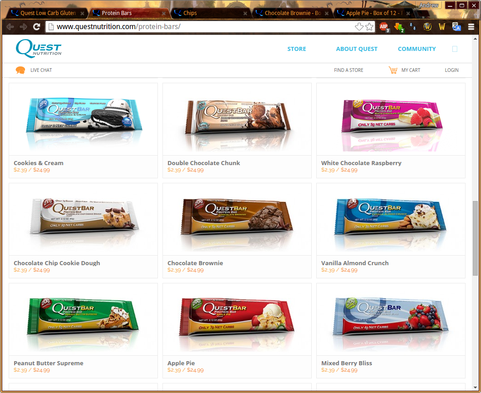
Task: Open the Chrome hamburger menu
Action: point(471,27)
